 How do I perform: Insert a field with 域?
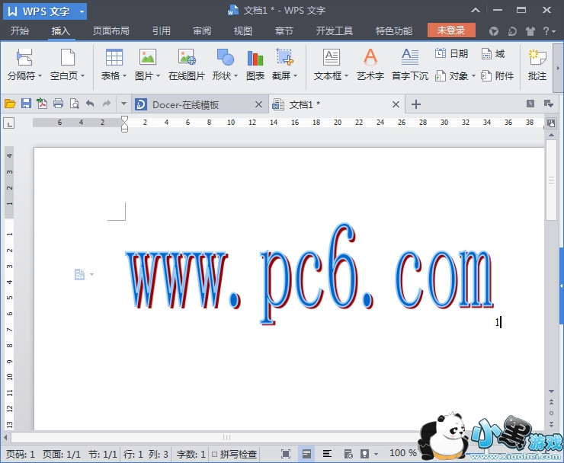(x=493, y=53)
